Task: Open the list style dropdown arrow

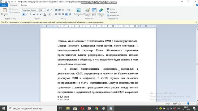Action: point(66,10)
